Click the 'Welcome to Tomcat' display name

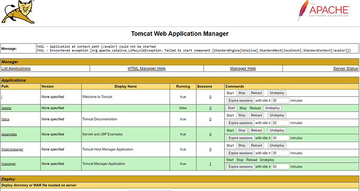pyautogui.click(x=98, y=97)
